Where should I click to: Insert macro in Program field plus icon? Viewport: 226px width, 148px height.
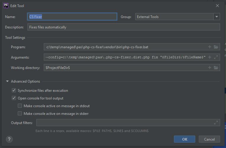point(210,47)
